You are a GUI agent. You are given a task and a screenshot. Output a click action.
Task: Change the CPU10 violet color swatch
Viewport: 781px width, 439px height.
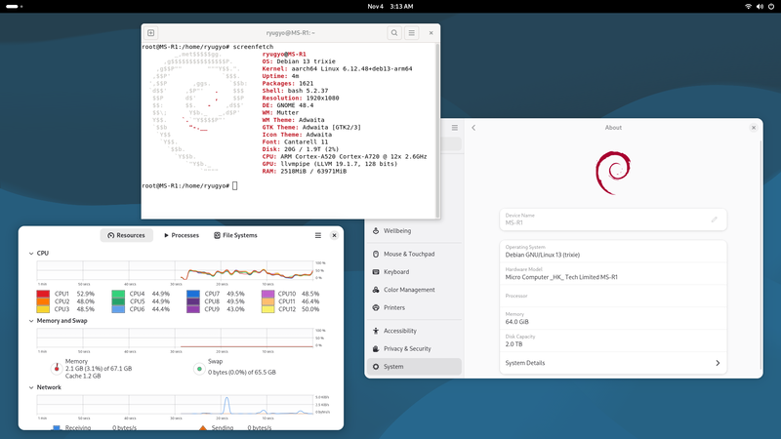point(267,294)
